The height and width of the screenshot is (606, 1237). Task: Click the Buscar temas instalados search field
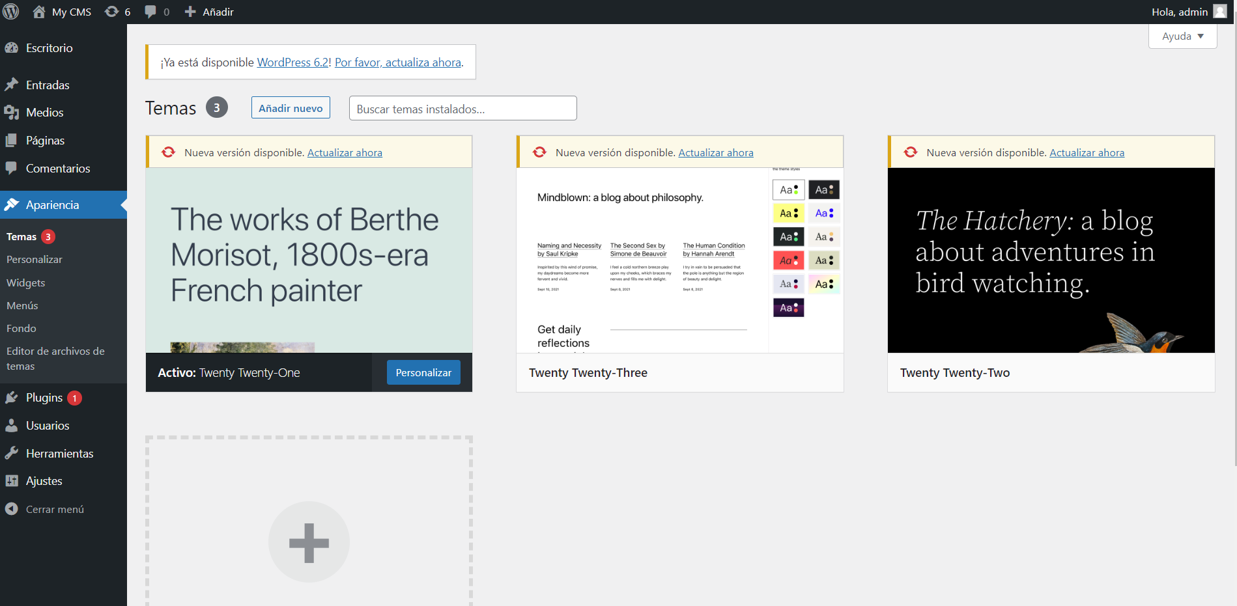pyautogui.click(x=462, y=108)
